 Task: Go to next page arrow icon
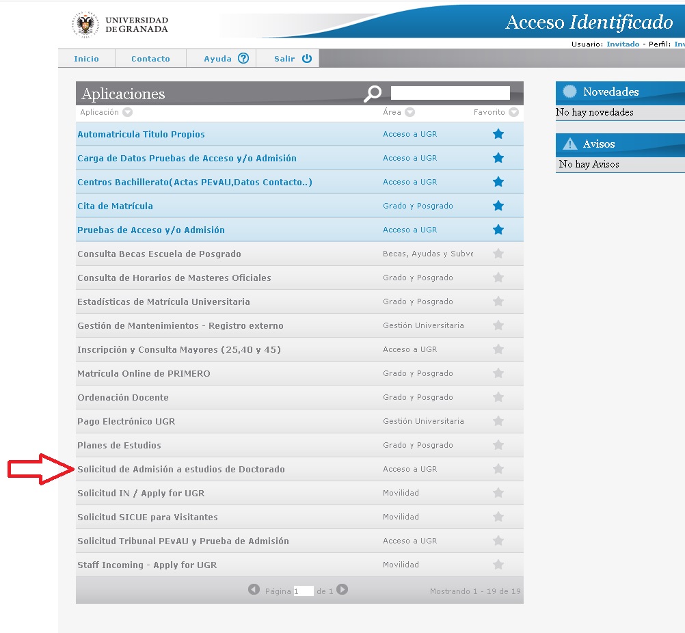[342, 589]
